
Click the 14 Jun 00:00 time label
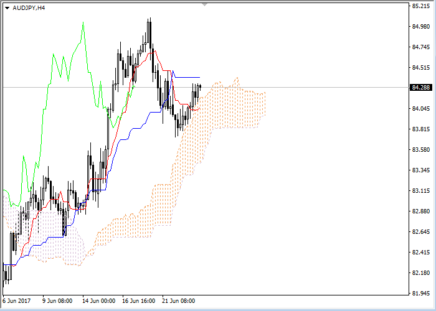point(98,301)
